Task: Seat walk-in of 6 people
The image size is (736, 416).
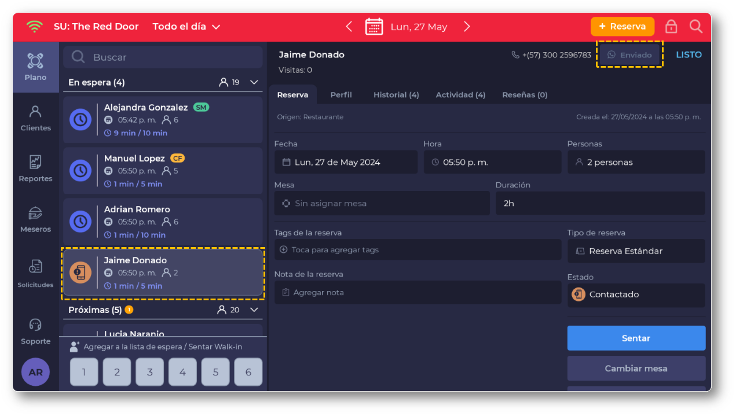Action: pos(248,372)
